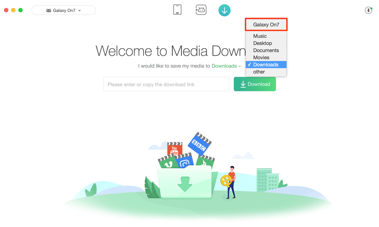
Task: Open the download status icon at top right
Action: pyautogui.click(x=368, y=10)
